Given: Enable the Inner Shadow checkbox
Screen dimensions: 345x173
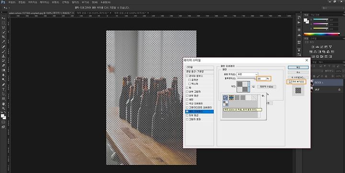Looking at the screenshot, I should tap(187, 92).
